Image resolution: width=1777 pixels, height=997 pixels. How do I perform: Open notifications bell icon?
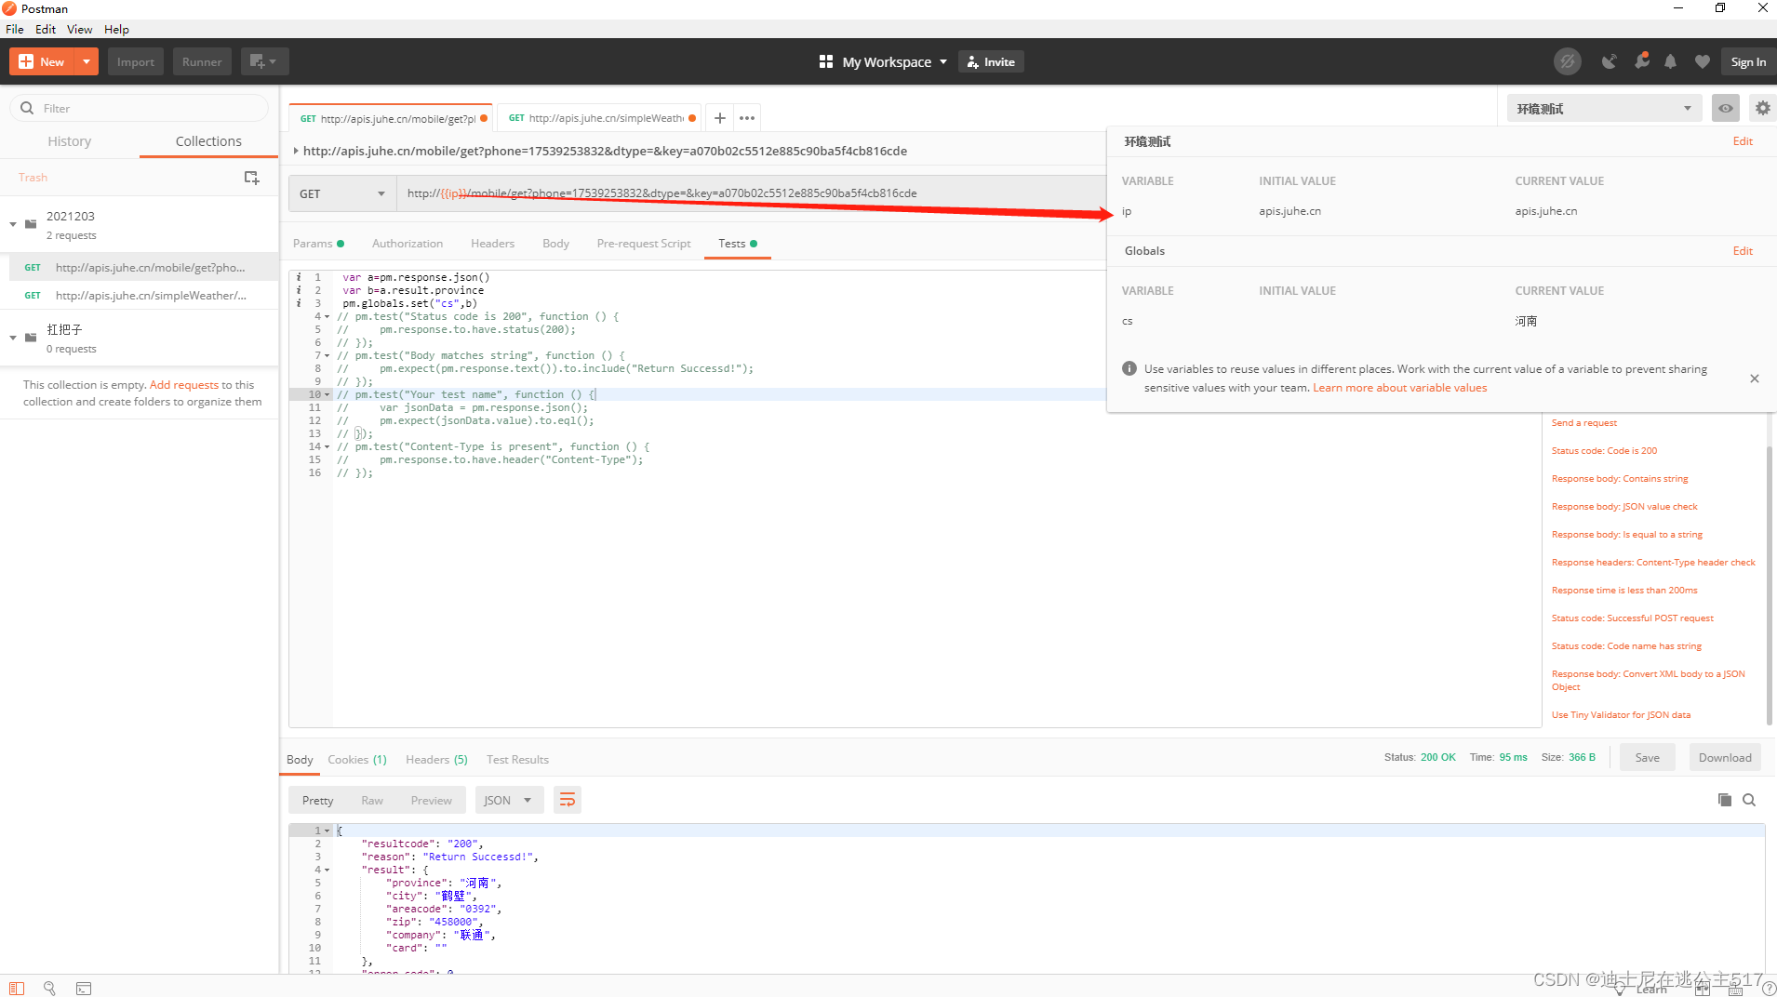pos(1671,61)
